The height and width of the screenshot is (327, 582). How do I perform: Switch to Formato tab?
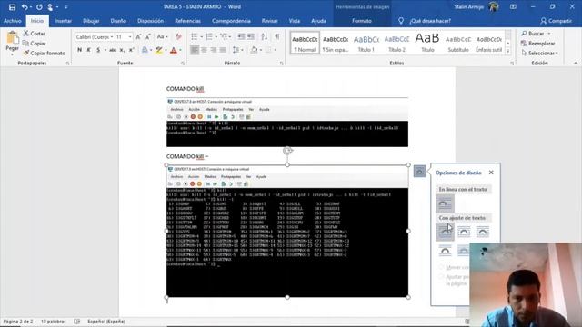tap(362, 21)
